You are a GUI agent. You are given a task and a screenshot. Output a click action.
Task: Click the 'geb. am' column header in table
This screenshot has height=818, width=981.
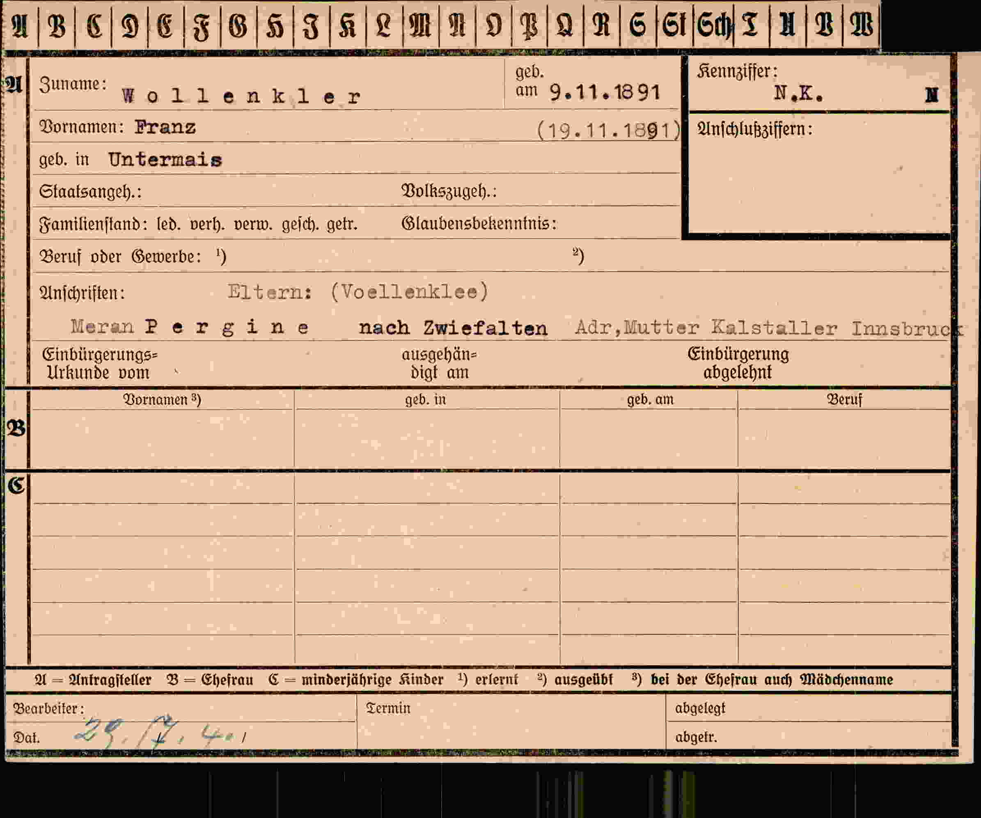tap(650, 400)
